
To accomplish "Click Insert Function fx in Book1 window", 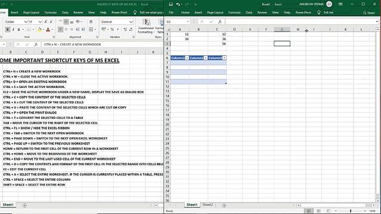I will coord(220,22).
